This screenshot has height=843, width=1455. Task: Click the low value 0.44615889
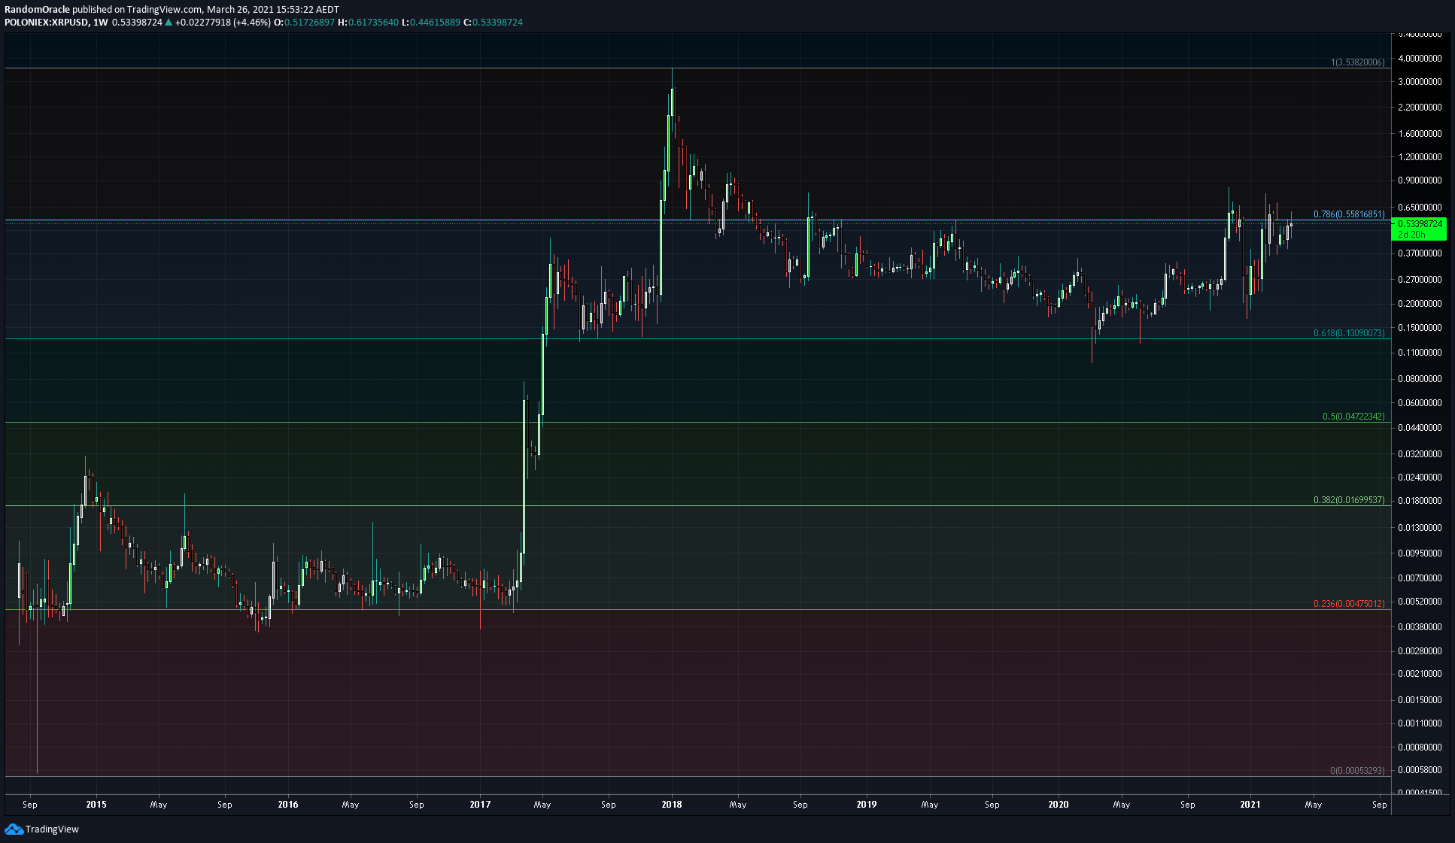point(434,23)
